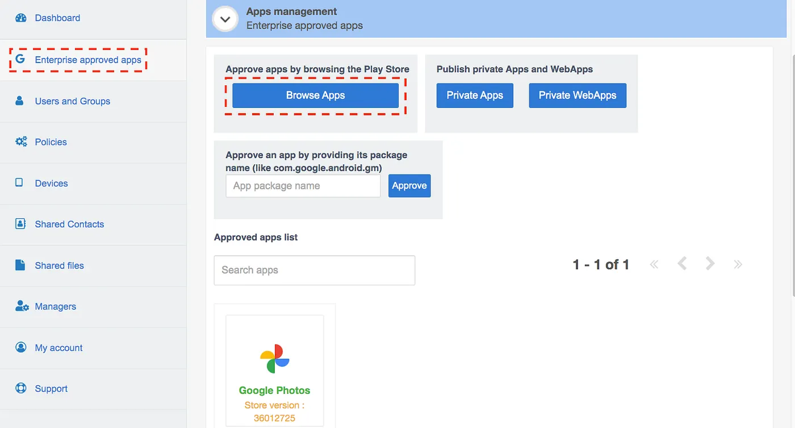
Task: Go to first page of approved apps
Action: (654, 264)
